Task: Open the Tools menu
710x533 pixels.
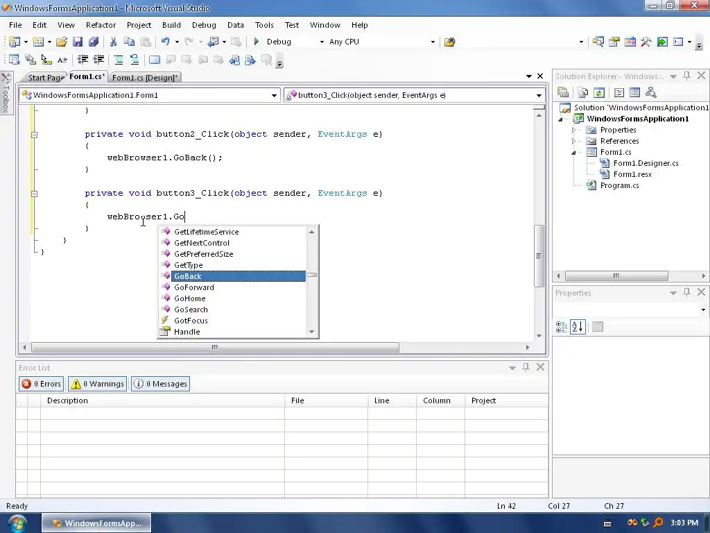Action: [x=264, y=25]
